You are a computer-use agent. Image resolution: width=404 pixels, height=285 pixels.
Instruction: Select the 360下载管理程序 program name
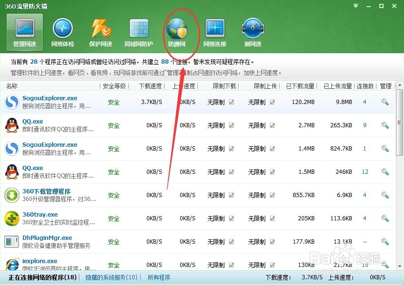(47, 191)
